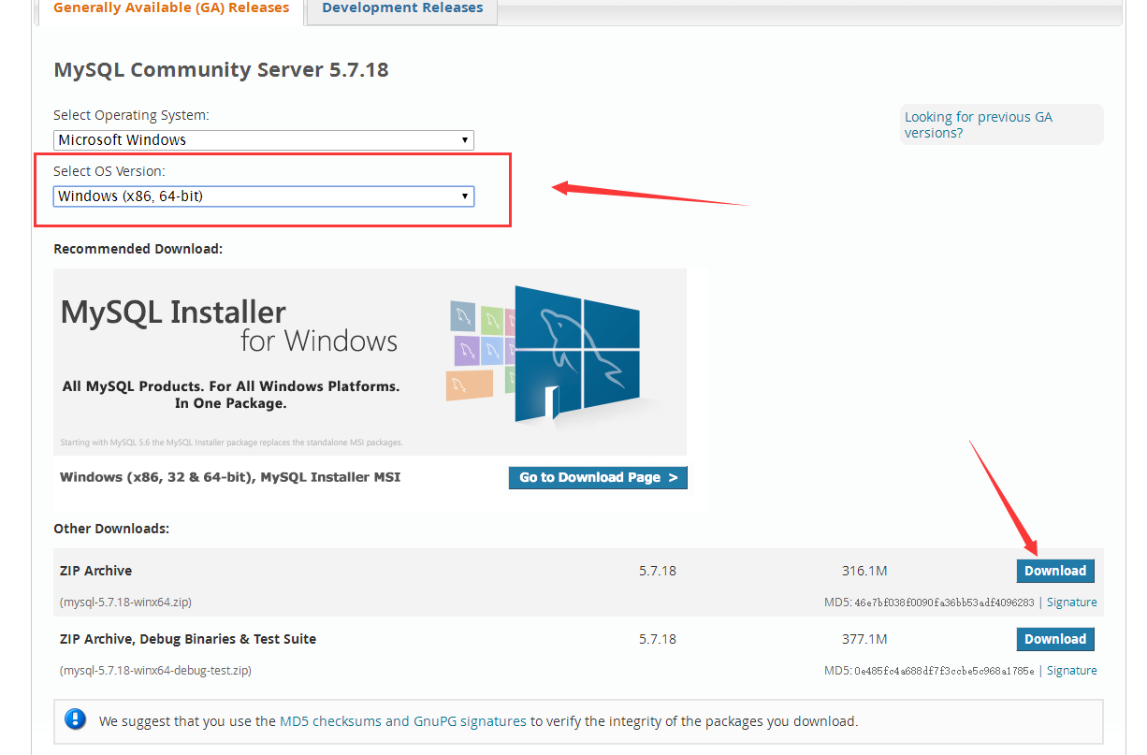Click the blue info icon beside checksum note
This screenshot has width=1147, height=755.
click(76, 719)
